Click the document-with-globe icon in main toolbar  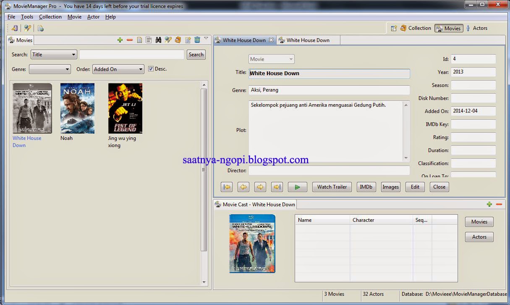[x=40, y=28]
